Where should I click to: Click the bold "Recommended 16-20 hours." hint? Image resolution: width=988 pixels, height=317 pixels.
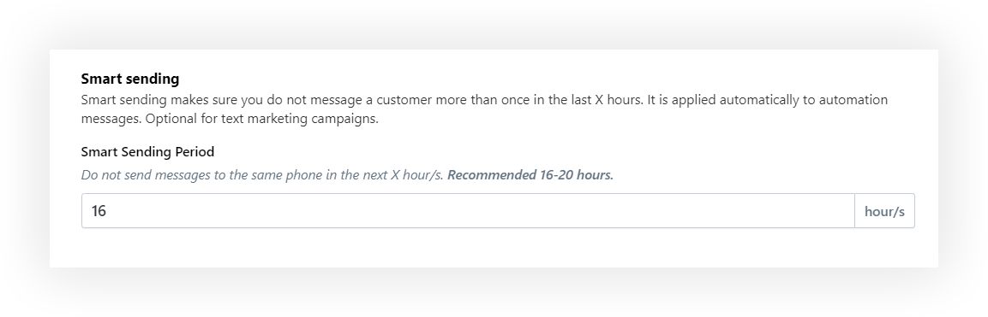[530, 175]
